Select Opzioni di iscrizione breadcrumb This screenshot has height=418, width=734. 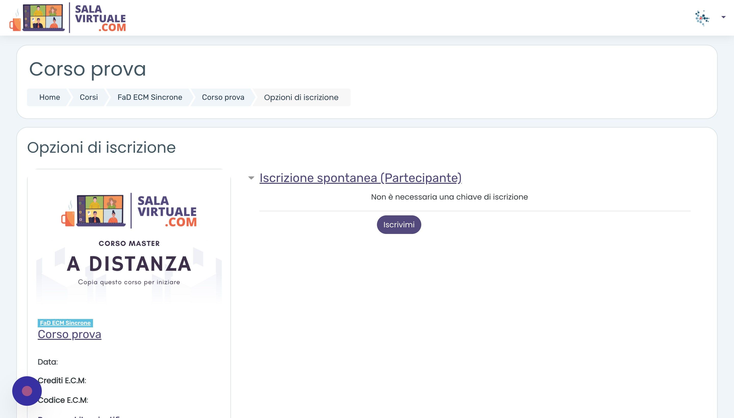pyautogui.click(x=301, y=97)
